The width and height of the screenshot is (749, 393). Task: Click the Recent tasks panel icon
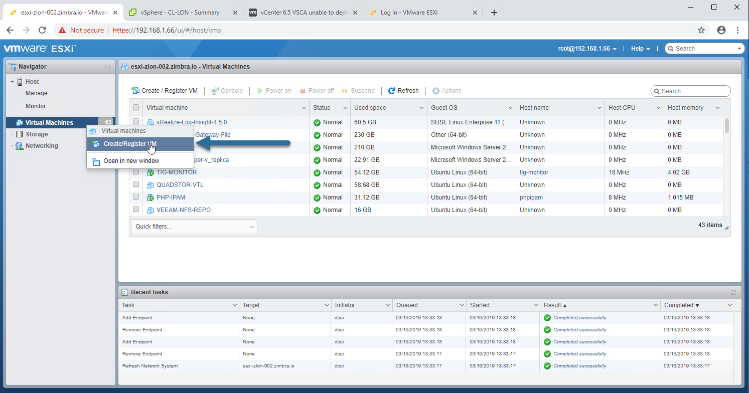pos(124,292)
